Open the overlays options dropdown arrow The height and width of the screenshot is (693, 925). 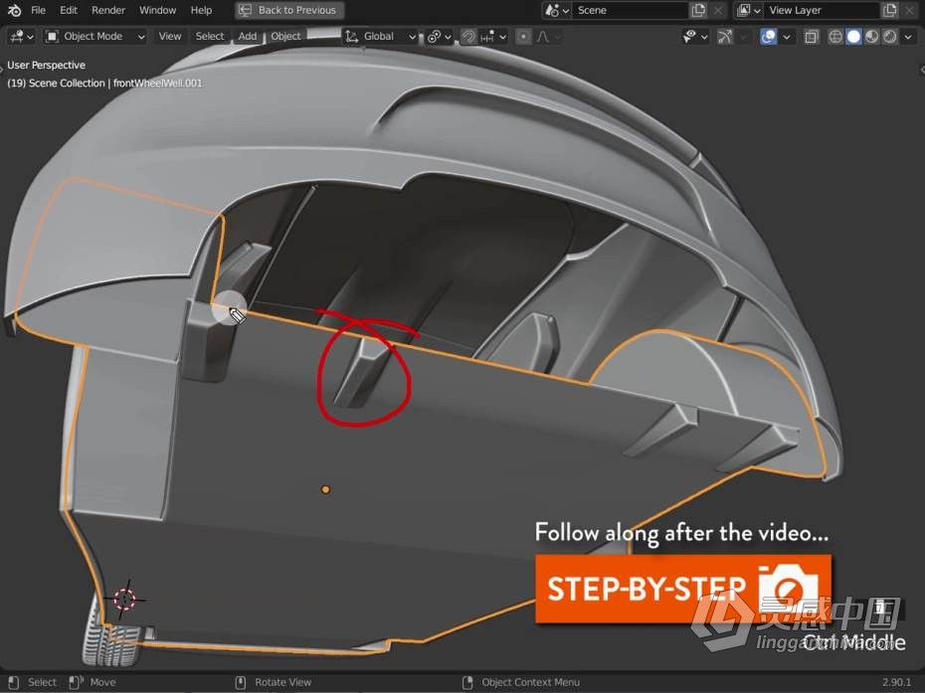pos(787,37)
